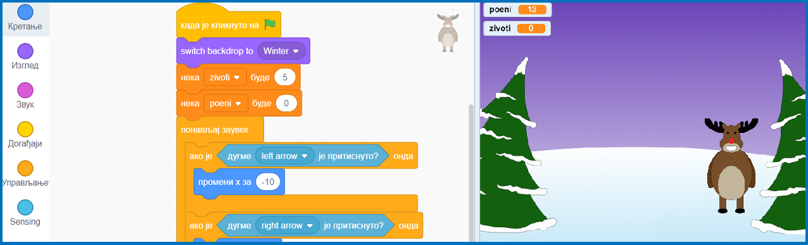The height and width of the screenshot is (245, 808).
Task: Open the Догађаји blocks category
Action: (x=25, y=135)
